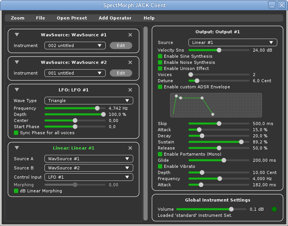Click the Linear: Linear #1 title
Viewport: 288px width, 226px height.
[x=74, y=148]
